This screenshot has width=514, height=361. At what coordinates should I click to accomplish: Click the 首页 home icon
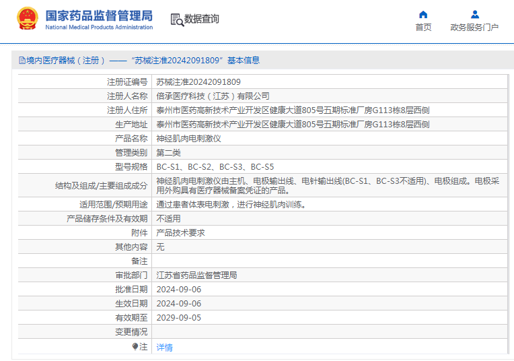[423, 14]
